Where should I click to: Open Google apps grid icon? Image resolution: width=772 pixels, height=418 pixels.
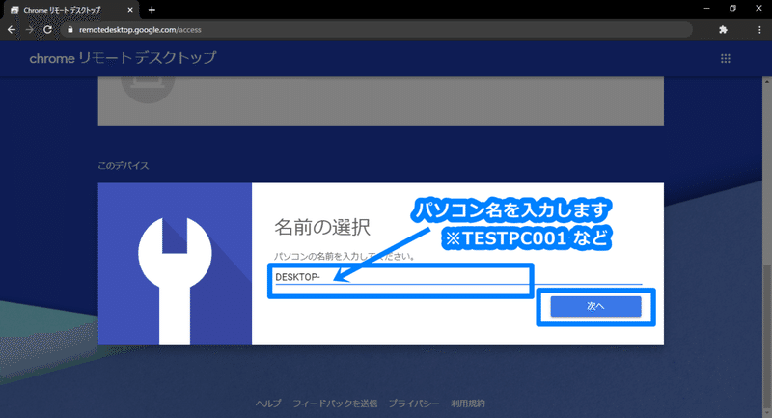726,59
